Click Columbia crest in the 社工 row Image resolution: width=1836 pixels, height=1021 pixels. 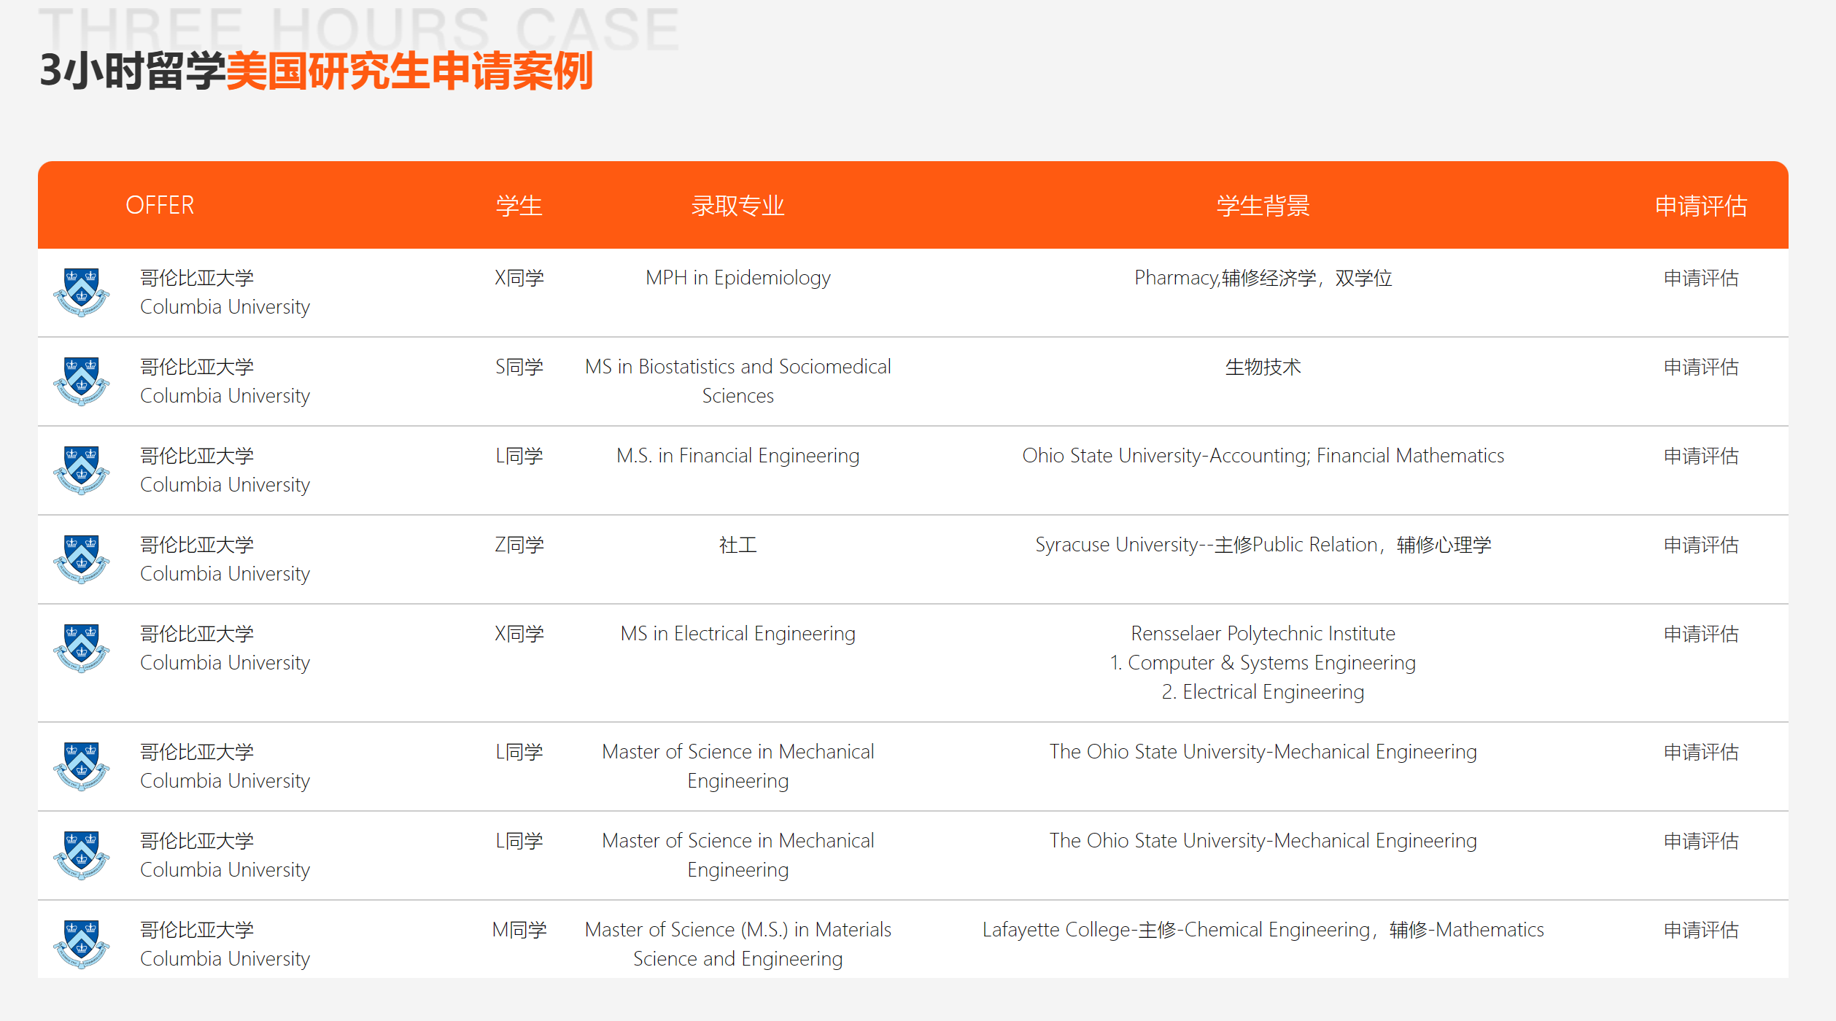81,559
